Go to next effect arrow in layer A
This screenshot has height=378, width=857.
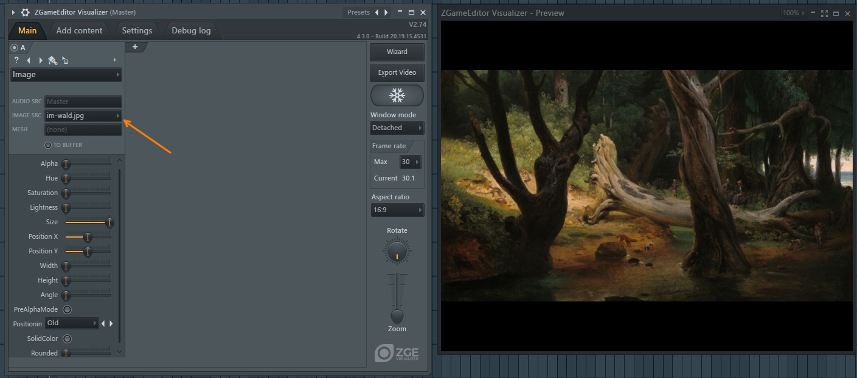(41, 60)
